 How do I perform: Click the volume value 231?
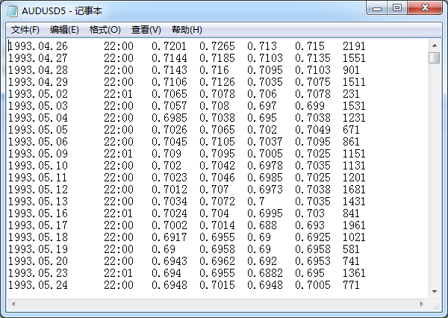tap(351, 94)
